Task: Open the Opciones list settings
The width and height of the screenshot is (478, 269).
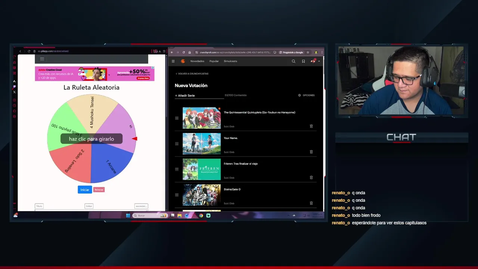Action: pos(306,95)
